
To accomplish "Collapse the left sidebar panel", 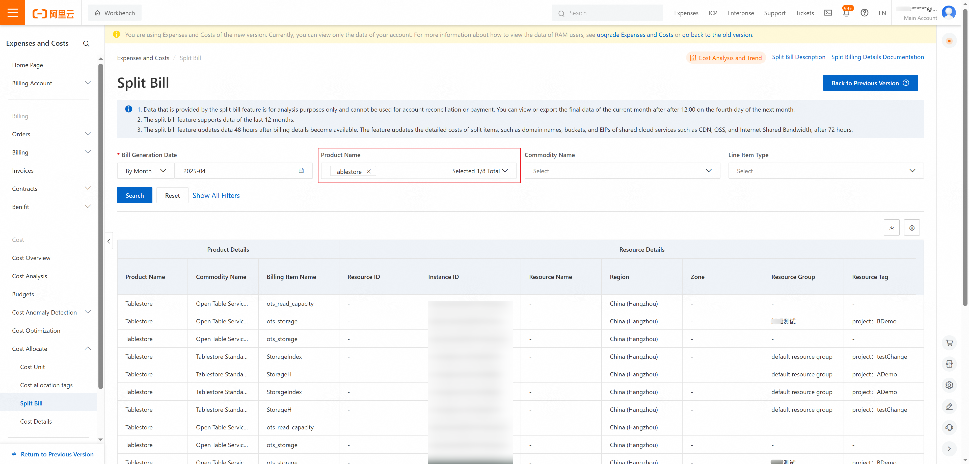I will pos(109,241).
